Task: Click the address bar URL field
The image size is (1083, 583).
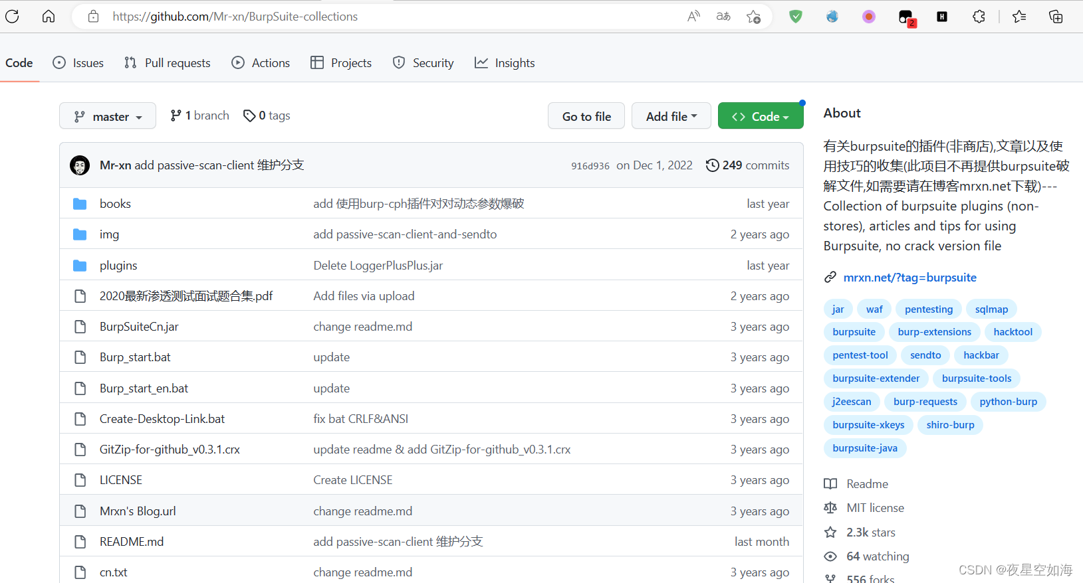Action: click(x=392, y=17)
